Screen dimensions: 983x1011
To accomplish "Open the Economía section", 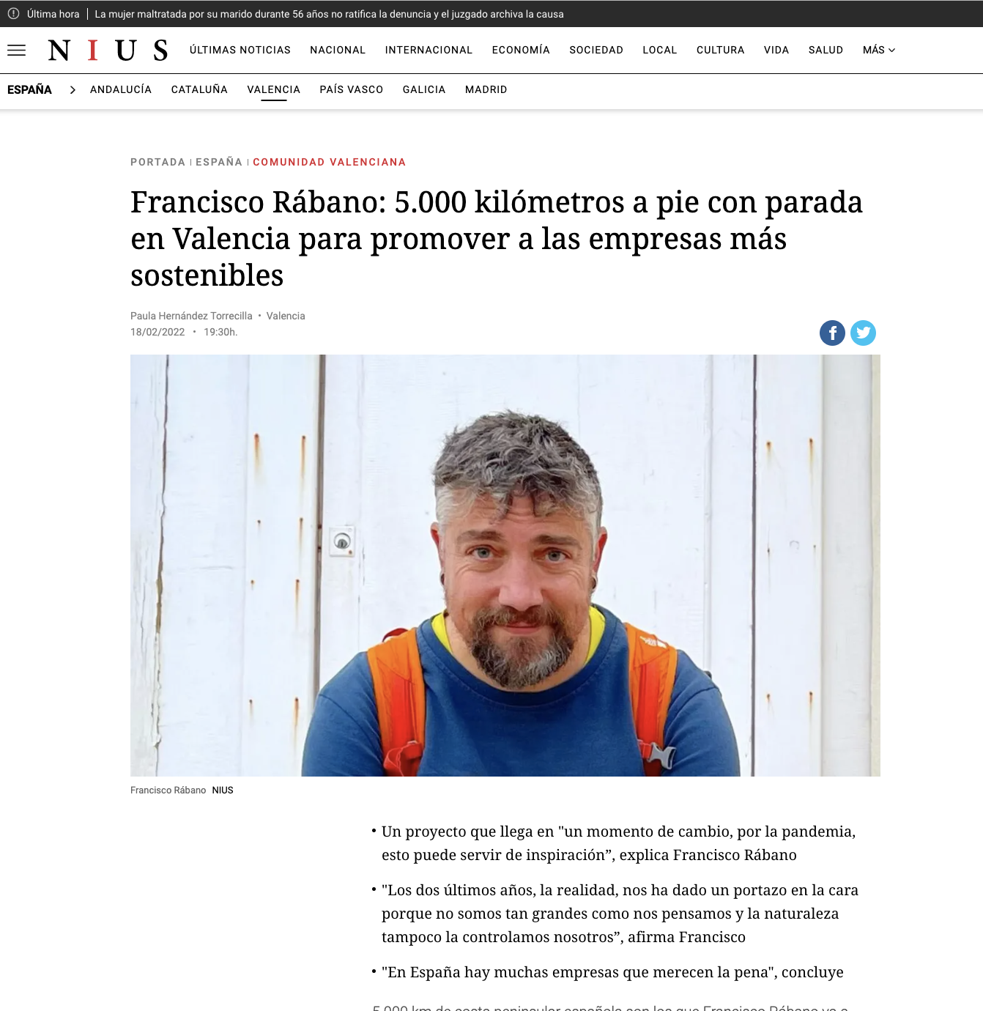I will 521,50.
